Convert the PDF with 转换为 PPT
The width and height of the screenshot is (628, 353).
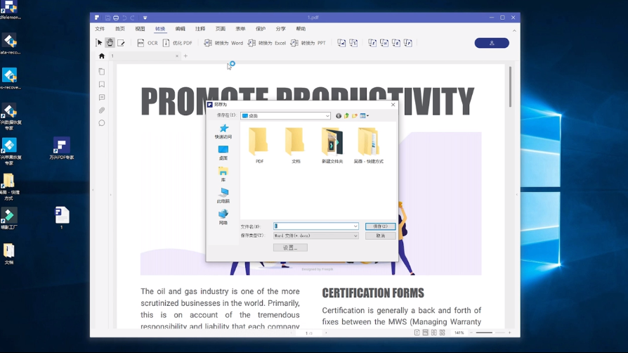point(308,43)
